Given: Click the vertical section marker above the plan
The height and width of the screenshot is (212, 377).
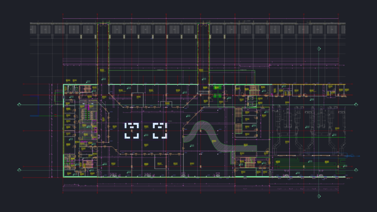Looking at the screenshot, I should tap(319, 49).
